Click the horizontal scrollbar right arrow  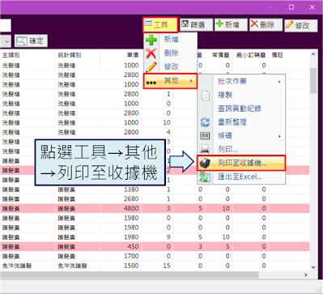(x=306, y=275)
